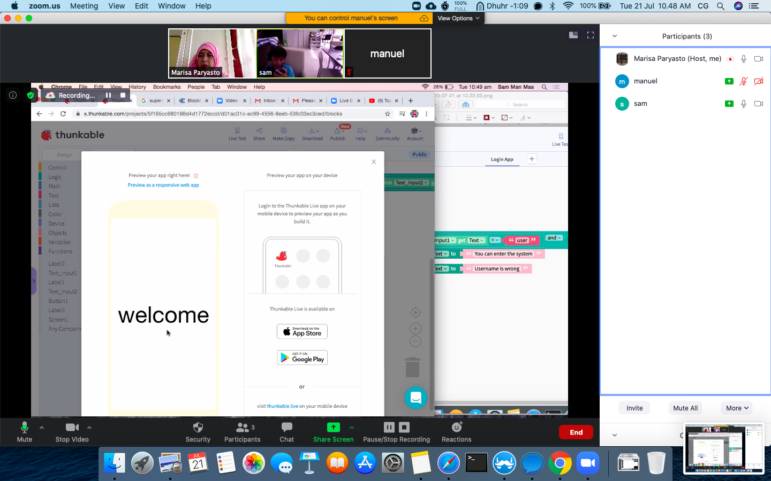Viewport: 771px width, 481px height.
Task: Open Security options
Action: pos(198,432)
